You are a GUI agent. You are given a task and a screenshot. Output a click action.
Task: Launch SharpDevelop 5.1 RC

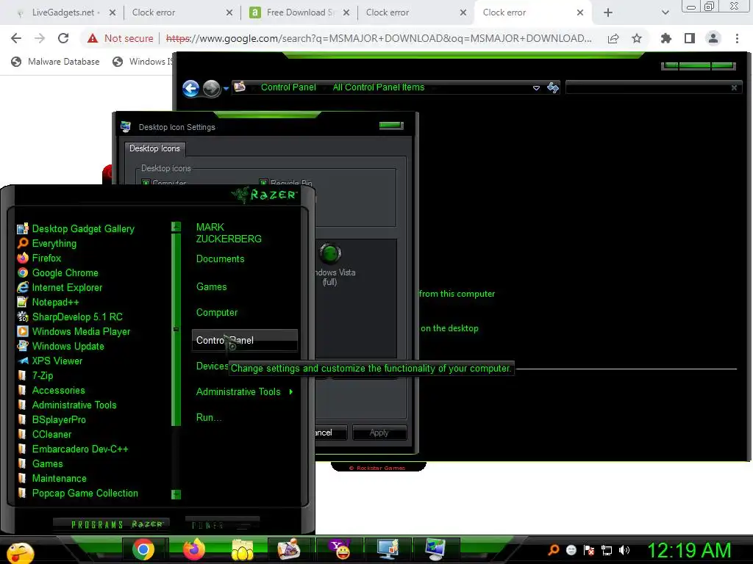click(70, 317)
